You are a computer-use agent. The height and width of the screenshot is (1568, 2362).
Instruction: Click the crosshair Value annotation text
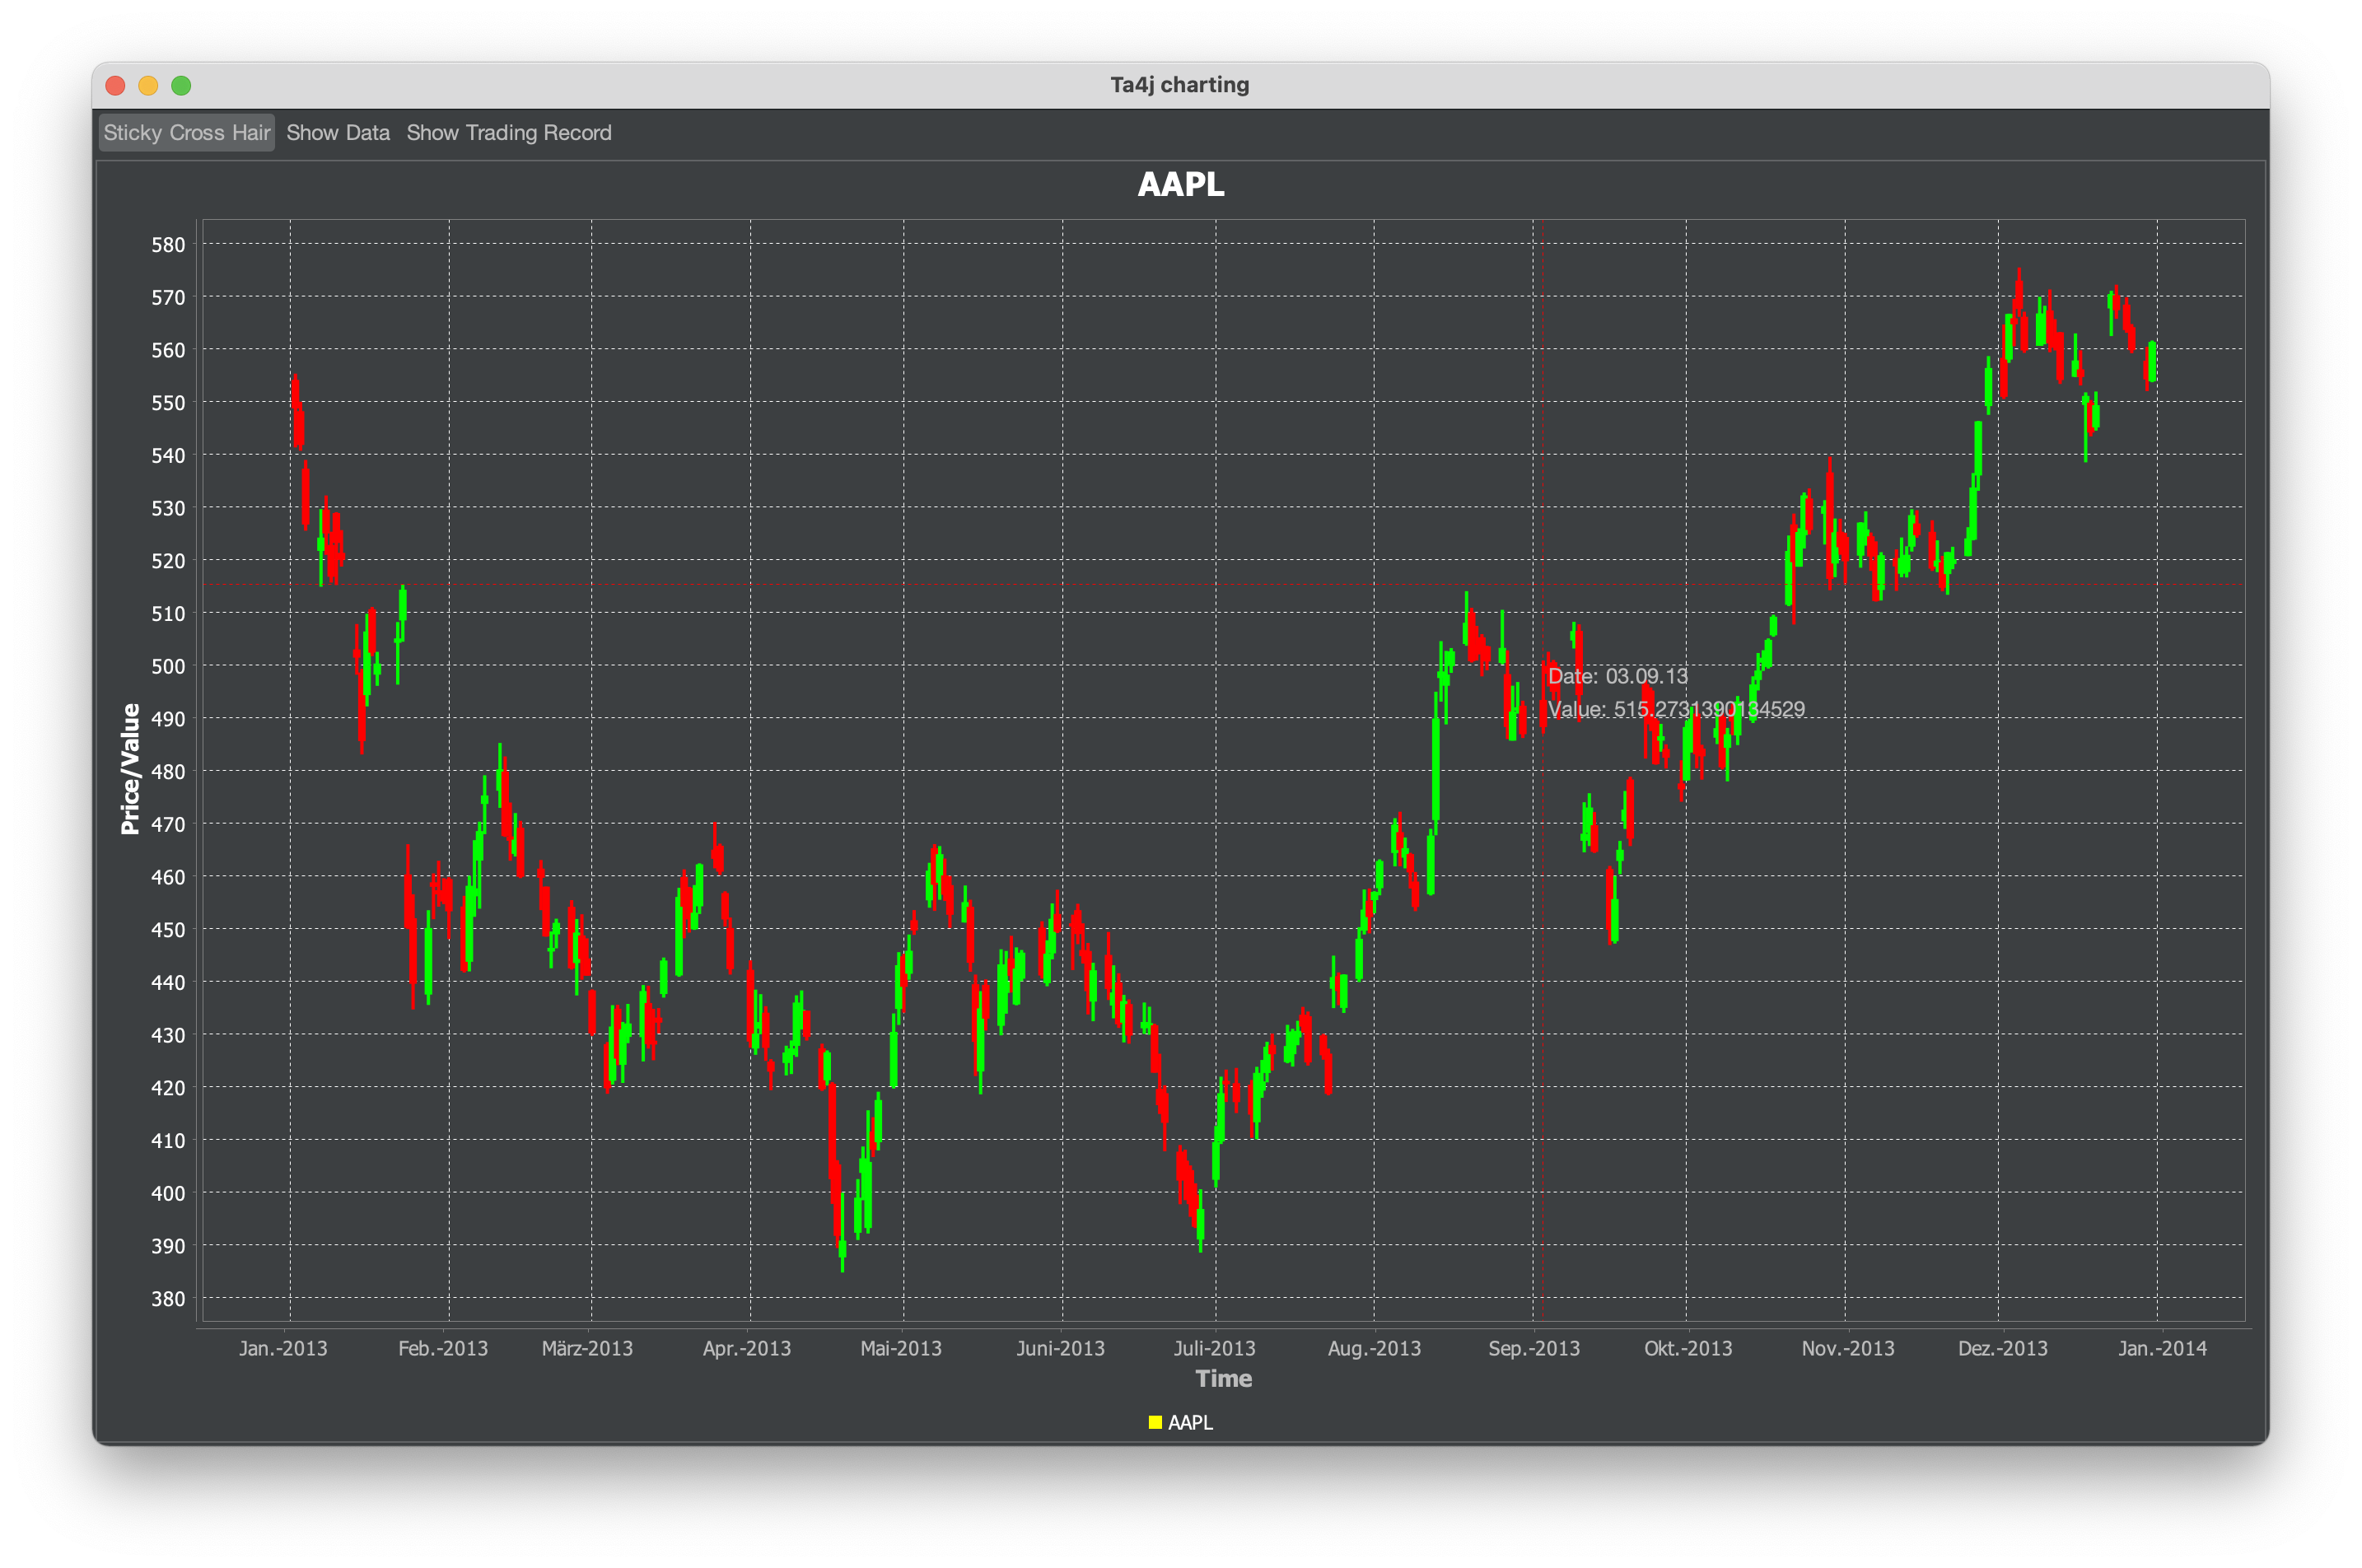[x=1676, y=709]
